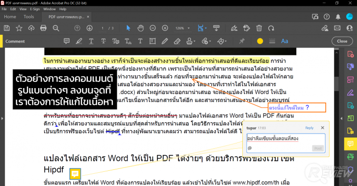Select the Add text comment tool
The width and height of the screenshot is (357, 186).
coord(140,41)
